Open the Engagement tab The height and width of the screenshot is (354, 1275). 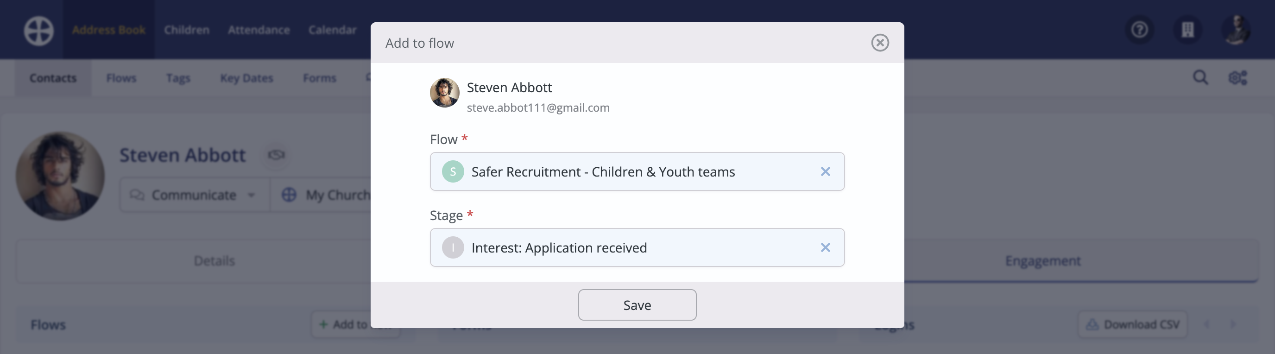(x=1042, y=261)
